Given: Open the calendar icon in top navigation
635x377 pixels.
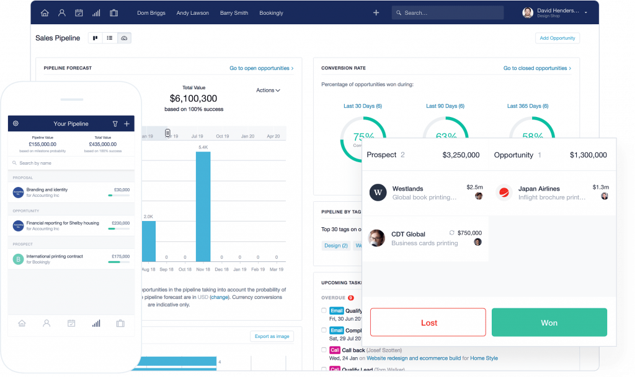Looking at the screenshot, I should tap(78, 12).
